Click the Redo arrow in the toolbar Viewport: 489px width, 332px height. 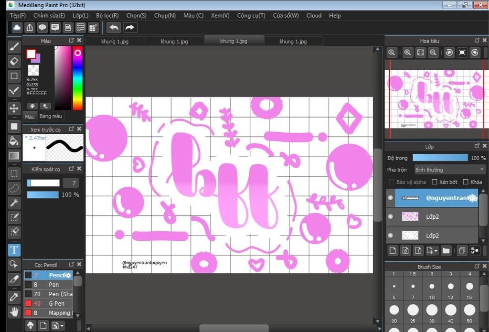tap(130, 28)
